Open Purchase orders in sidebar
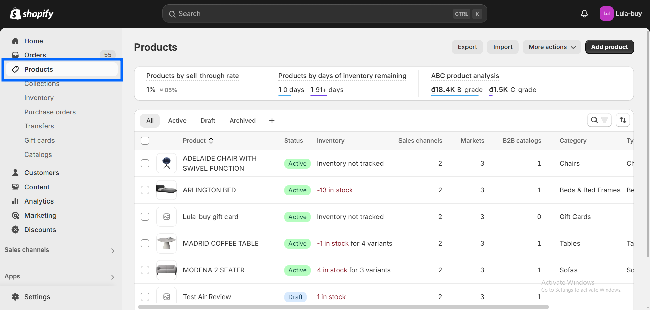Image resolution: width=650 pixels, height=310 pixels. (x=50, y=112)
